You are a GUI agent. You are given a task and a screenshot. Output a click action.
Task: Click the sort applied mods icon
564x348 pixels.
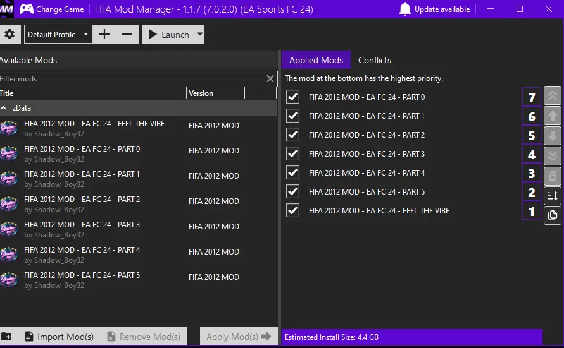click(x=553, y=196)
